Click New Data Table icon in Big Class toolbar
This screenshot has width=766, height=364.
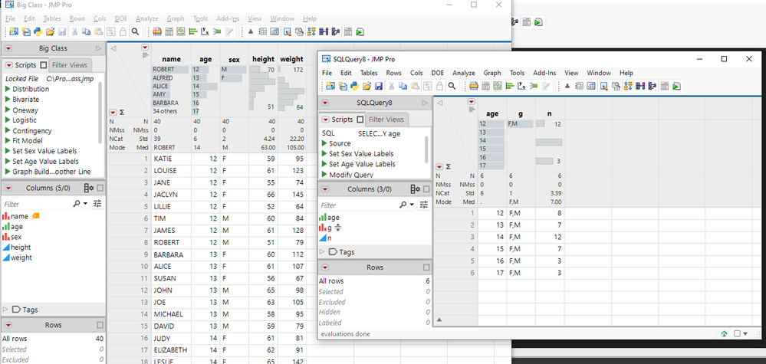[14, 31]
